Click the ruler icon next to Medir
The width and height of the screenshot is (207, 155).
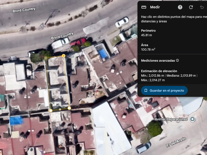144,7
